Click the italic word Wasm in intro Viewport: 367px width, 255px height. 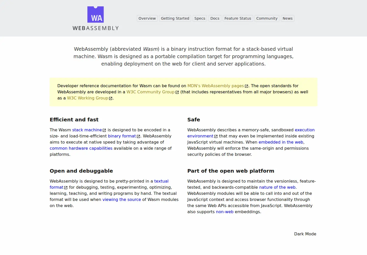point(150,49)
